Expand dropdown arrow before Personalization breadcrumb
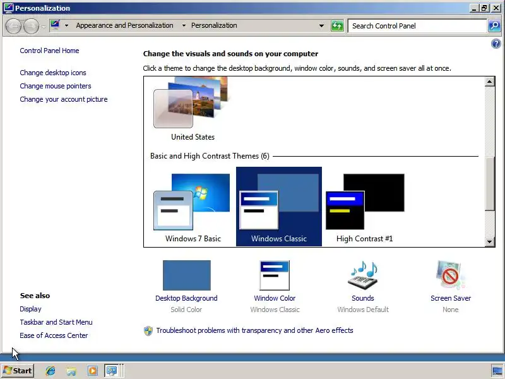This screenshot has height=379, width=505. 184,25
